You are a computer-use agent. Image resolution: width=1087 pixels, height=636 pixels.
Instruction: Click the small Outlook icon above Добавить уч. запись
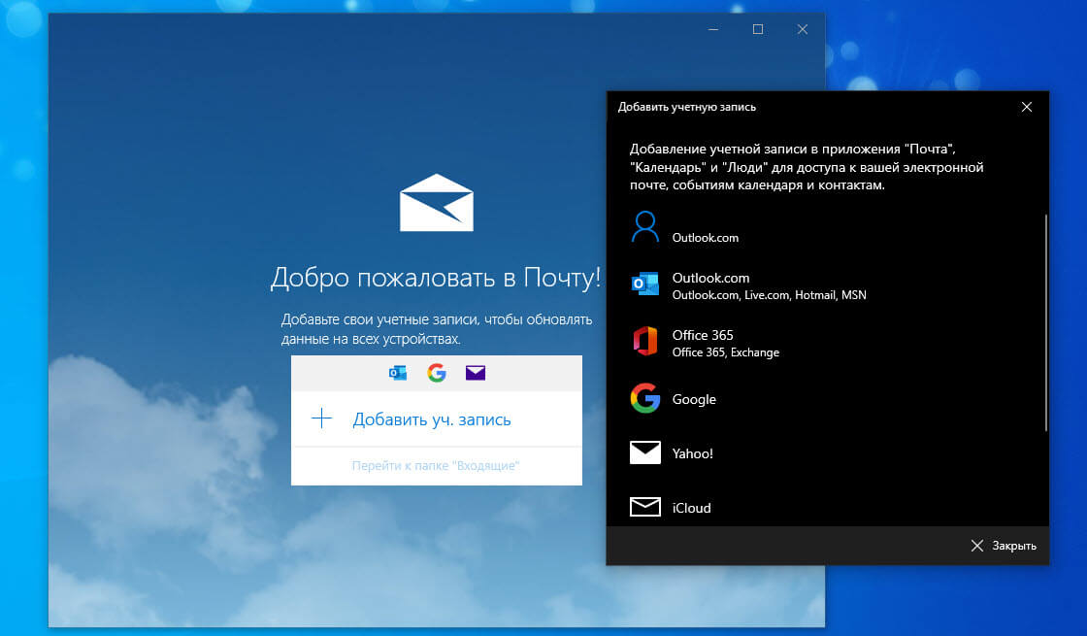click(397, 373)
